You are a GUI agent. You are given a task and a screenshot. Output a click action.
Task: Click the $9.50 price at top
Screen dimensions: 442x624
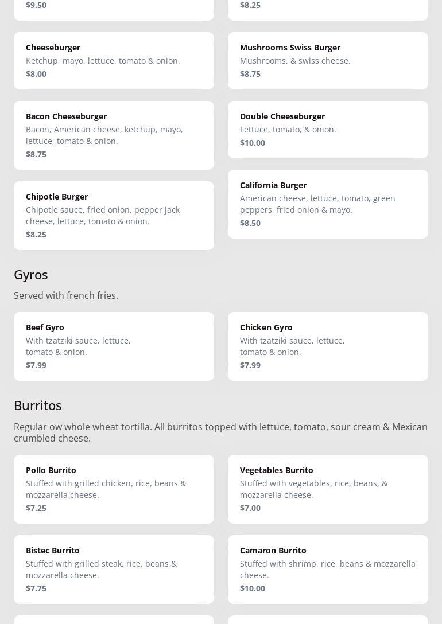pyautogui.click(x=36, y=5)
